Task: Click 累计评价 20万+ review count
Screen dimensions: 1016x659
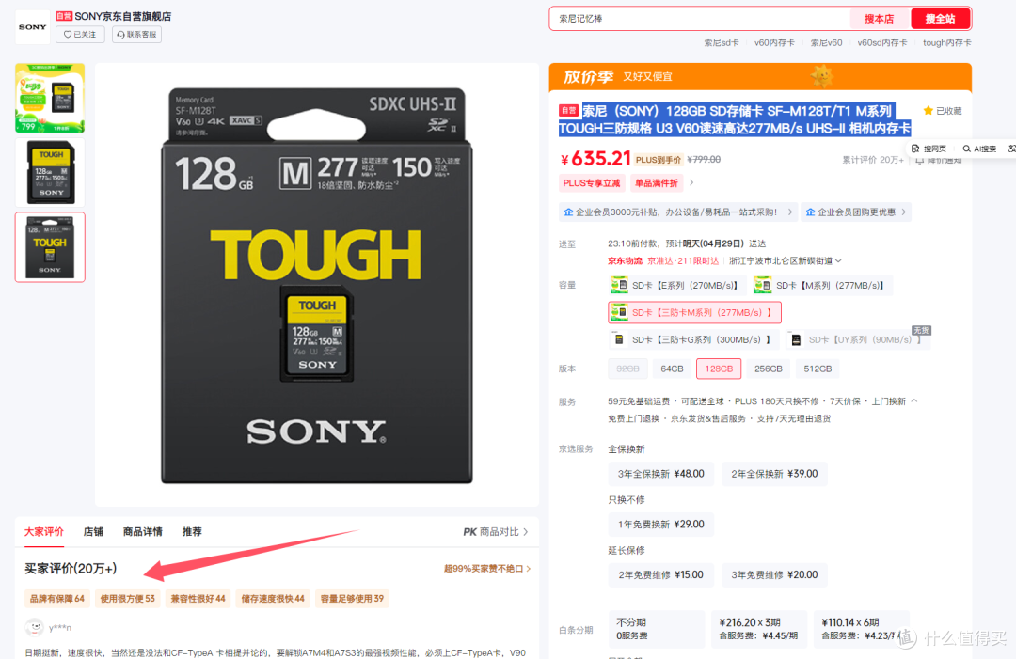Action: point(872,160)
